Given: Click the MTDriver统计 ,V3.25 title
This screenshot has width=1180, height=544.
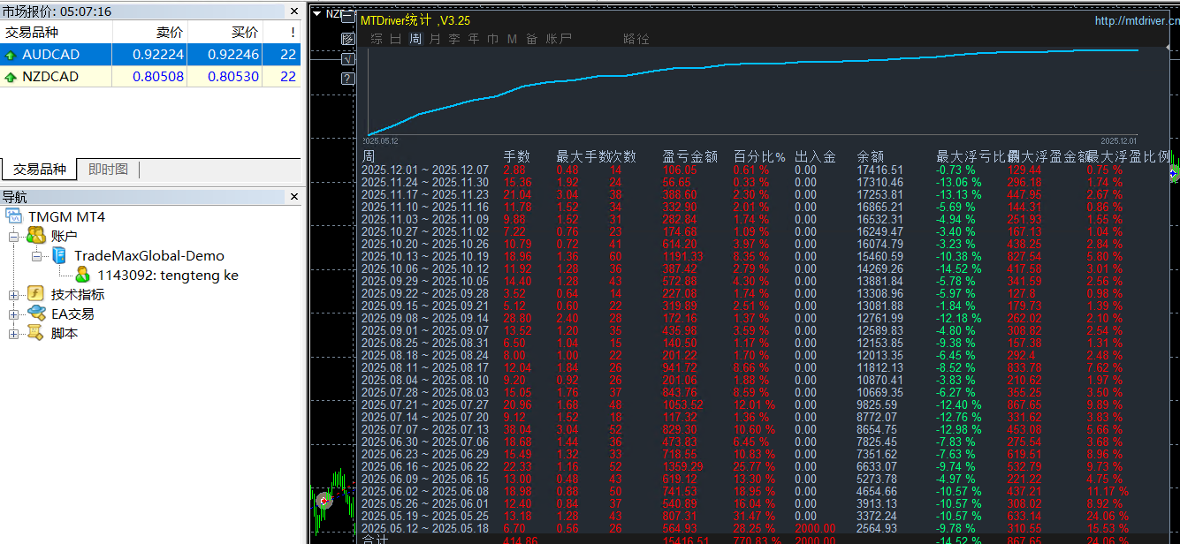Looking at the screenshot, I should click(x=415, y=19).
